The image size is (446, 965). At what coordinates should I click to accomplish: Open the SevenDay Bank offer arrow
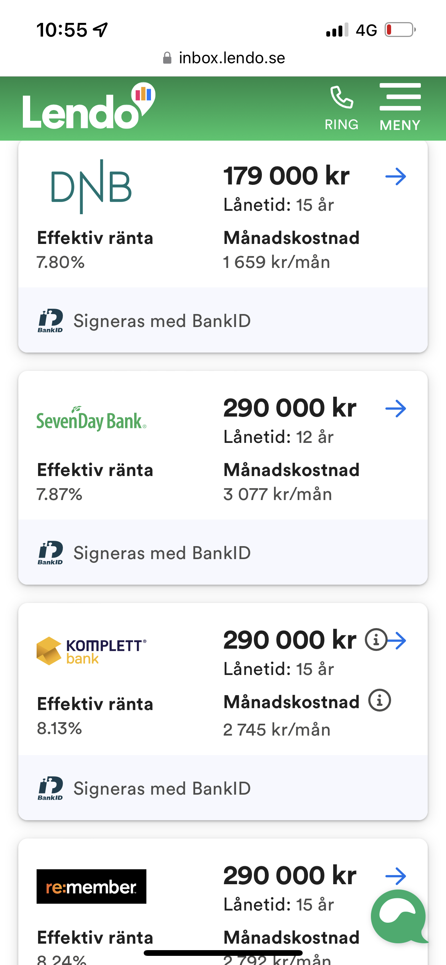click(396, 409)
